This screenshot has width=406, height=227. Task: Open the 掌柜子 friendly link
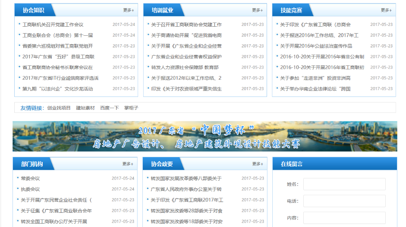pos(131,108)
